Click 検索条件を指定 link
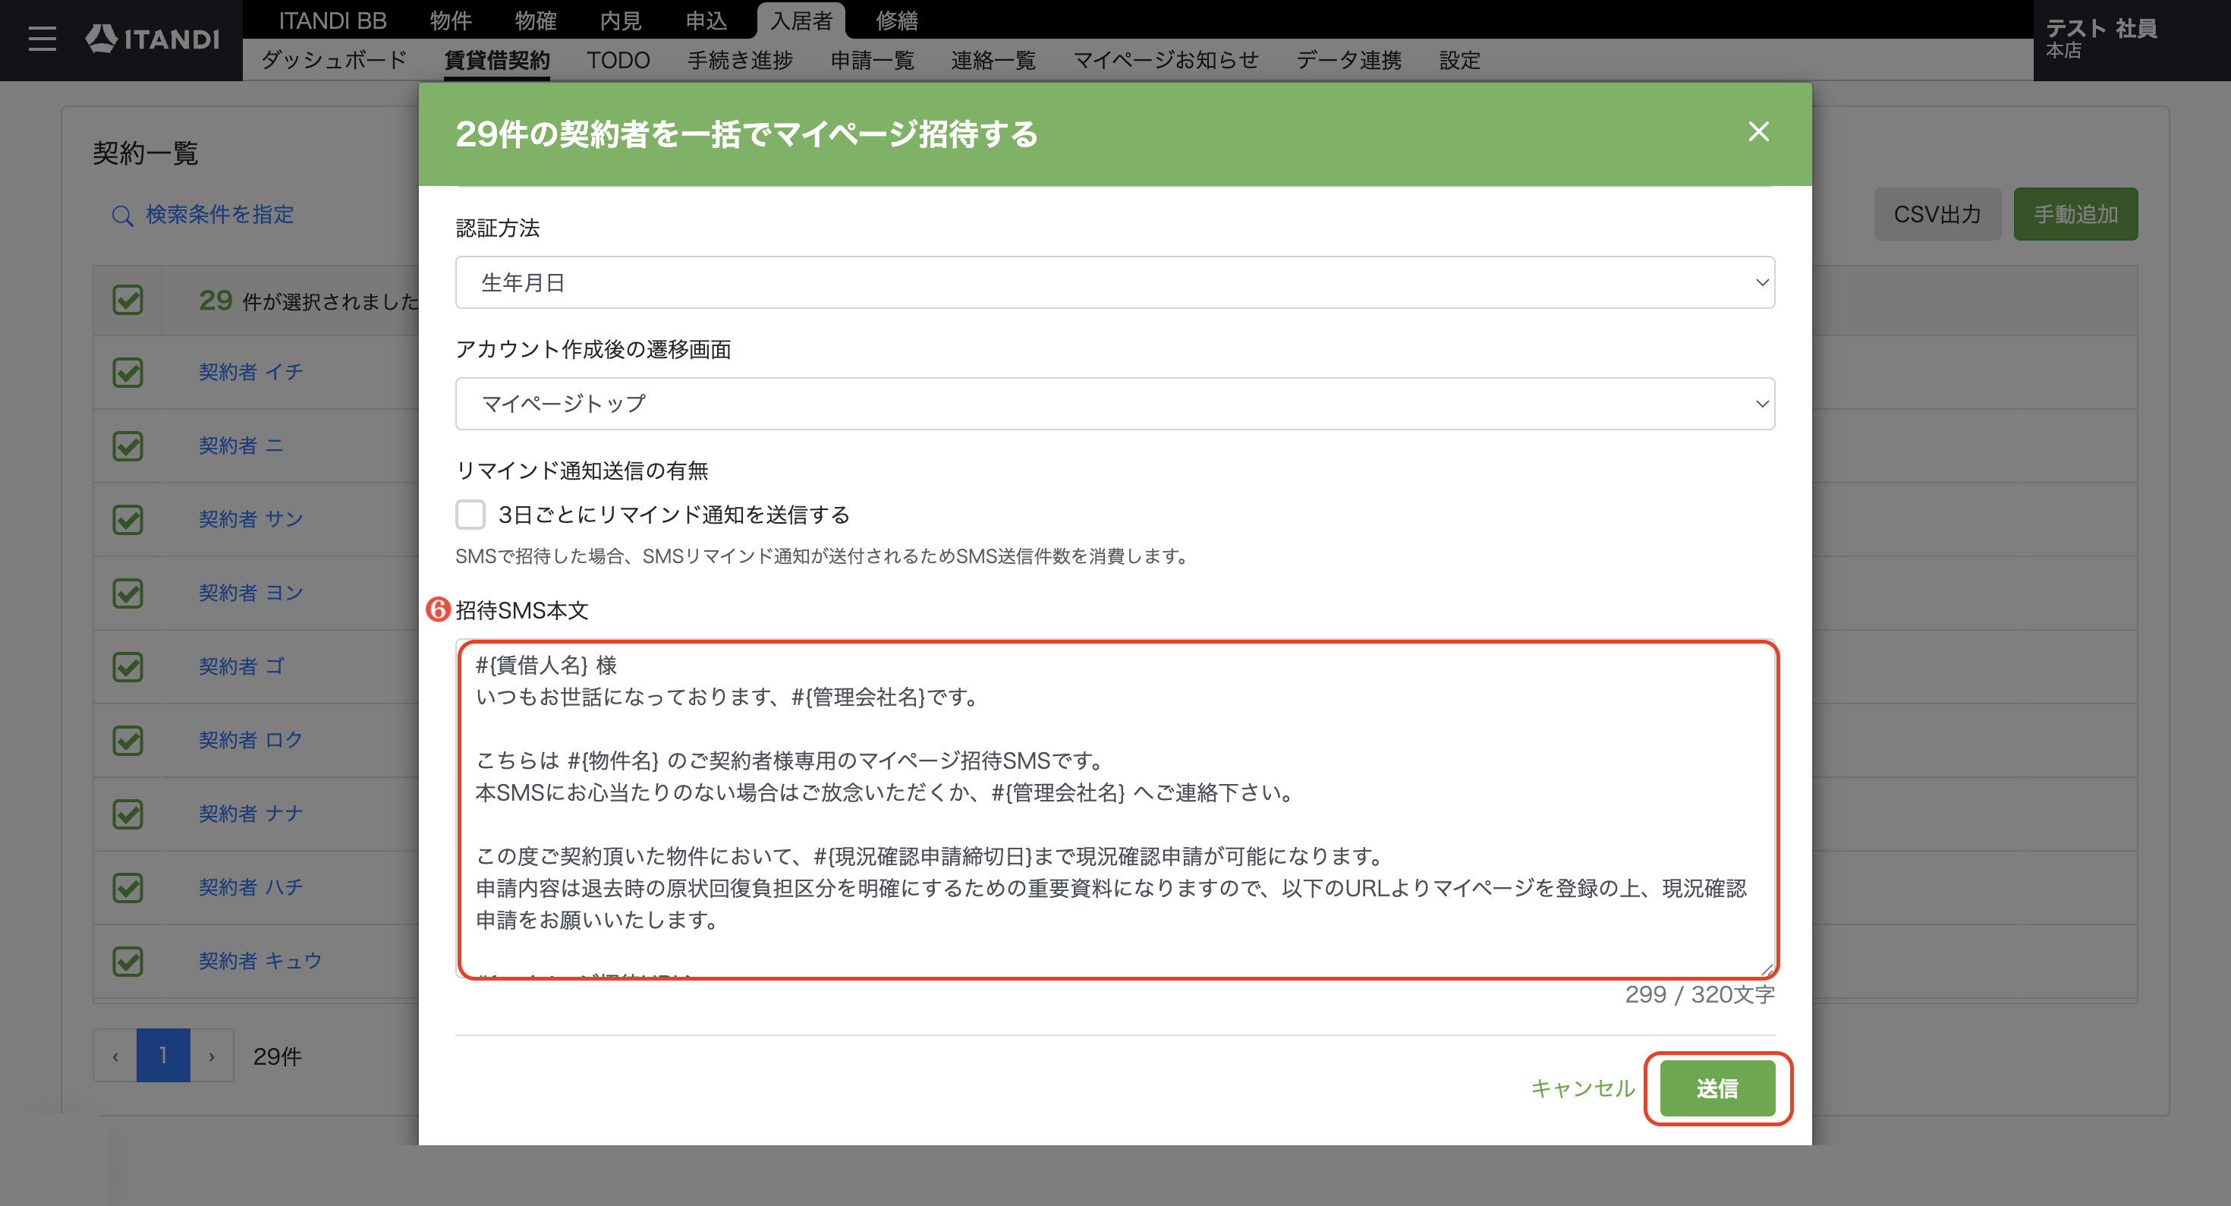The image size is (2231, 1206). (219, 215)
